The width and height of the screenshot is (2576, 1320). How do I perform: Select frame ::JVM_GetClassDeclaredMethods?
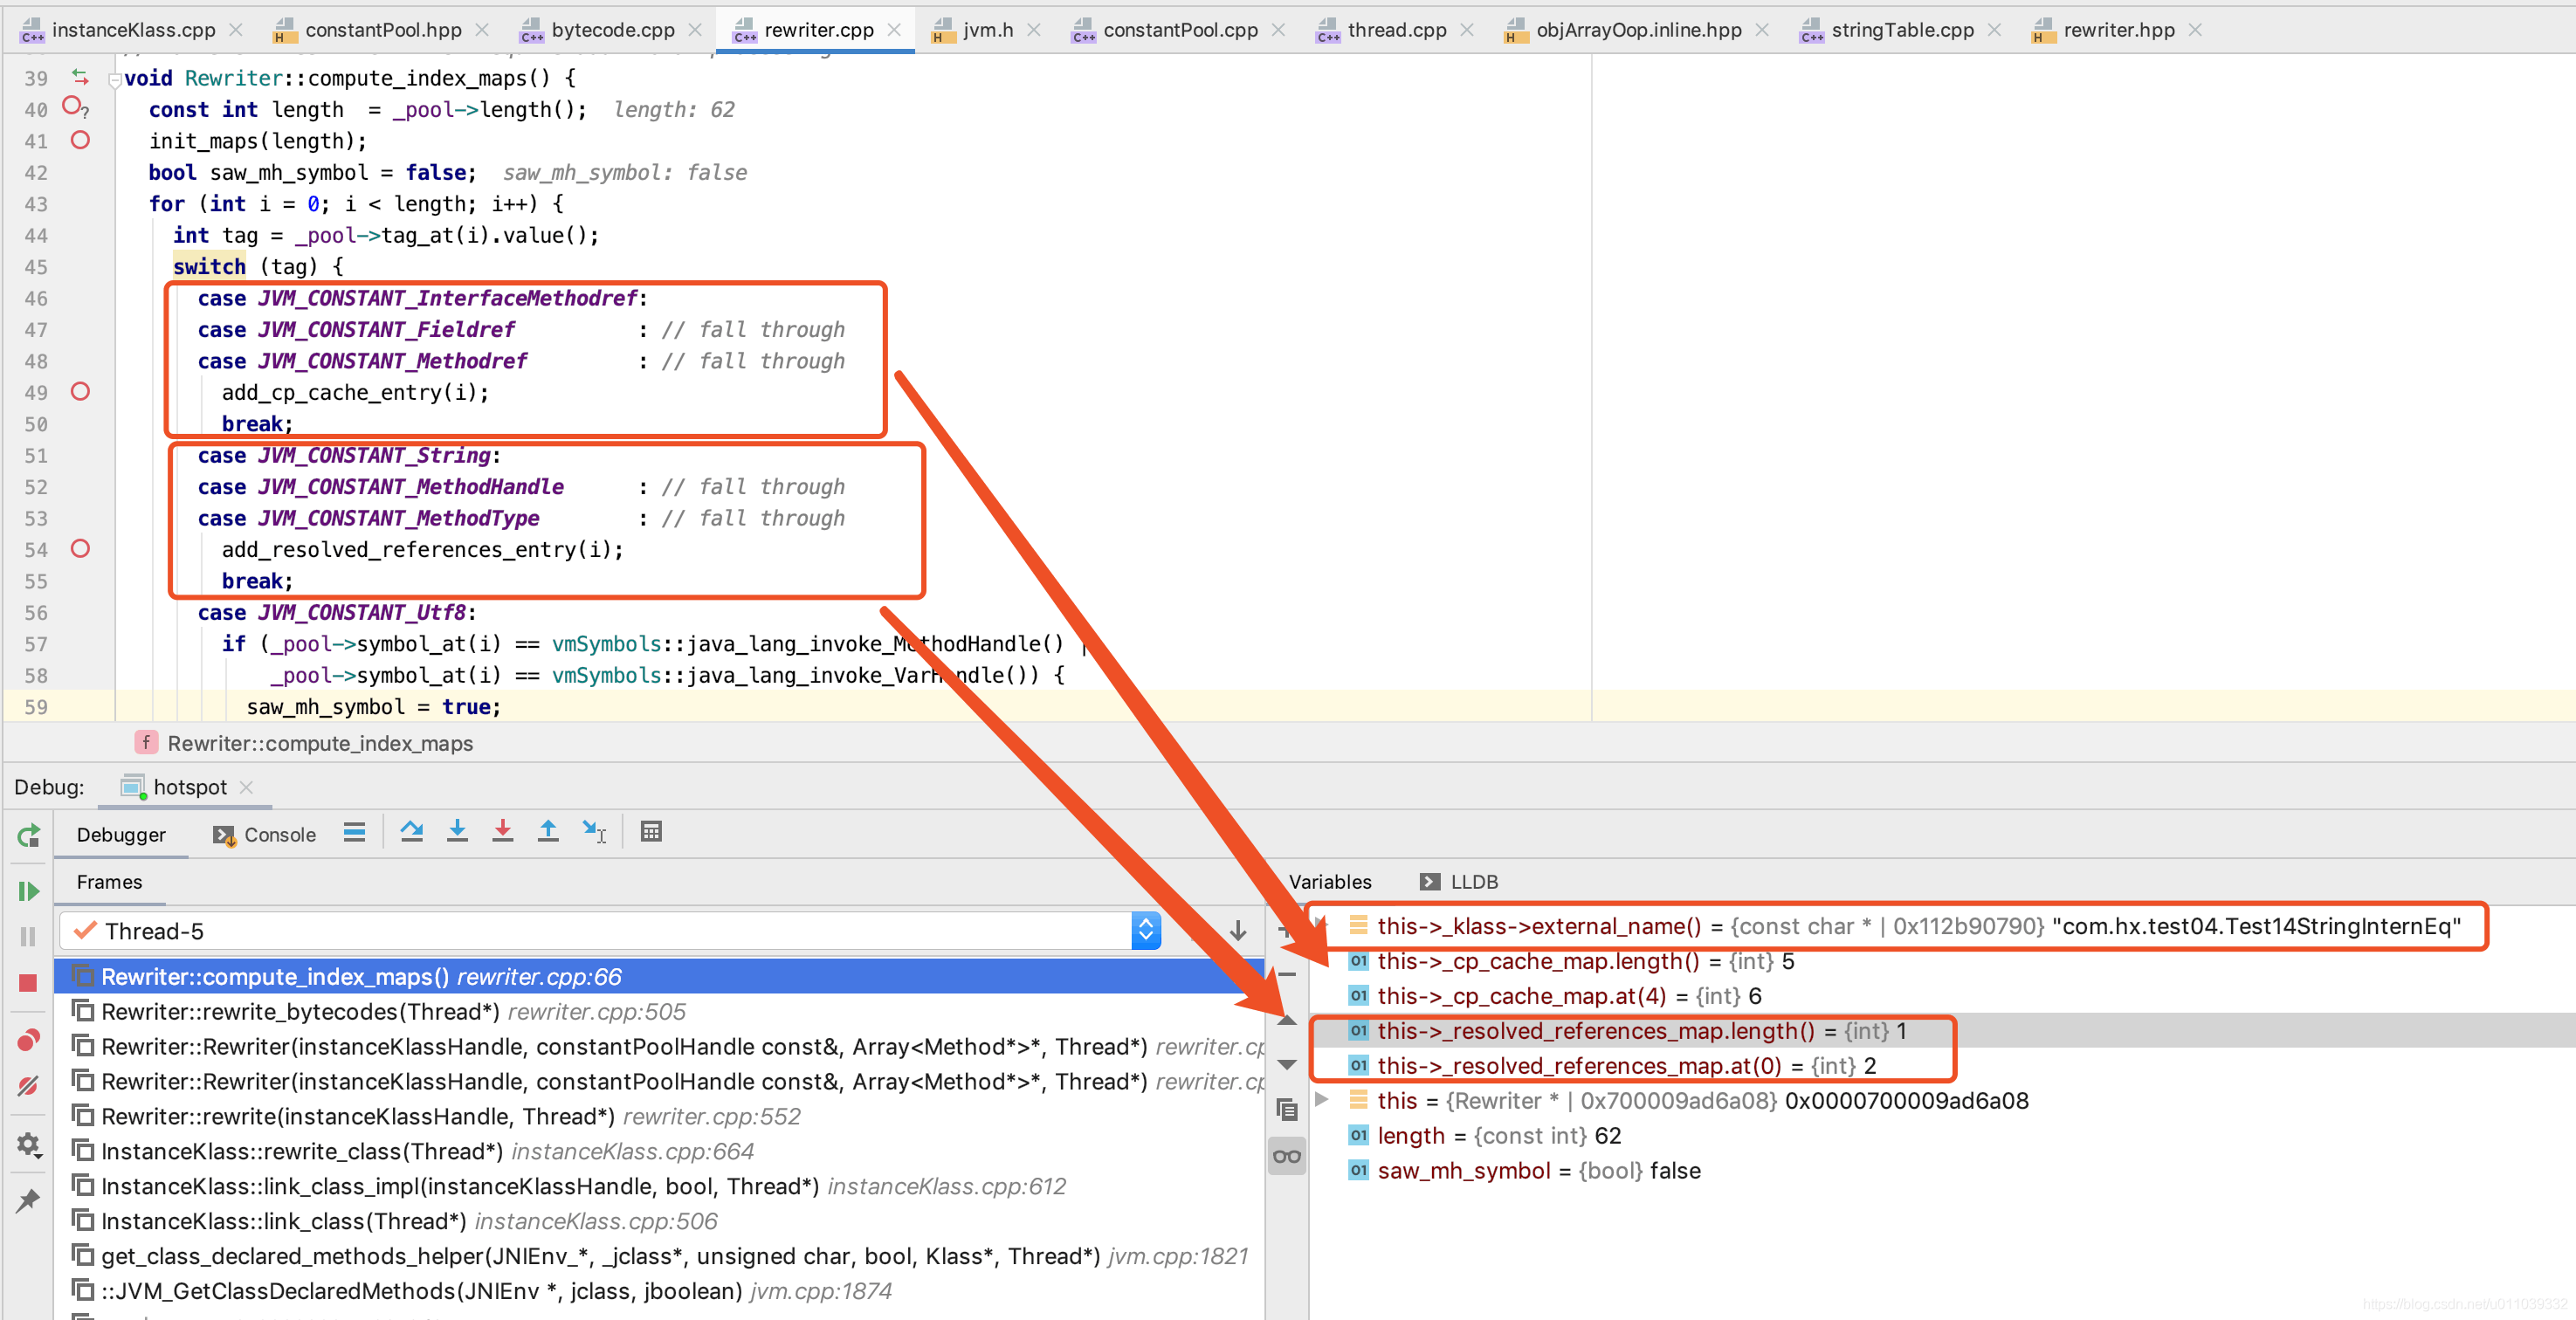tap(660, 1291)
